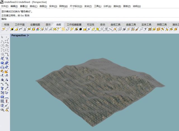The height and width of the screenshot is (131, 179).
Task: Click the Split tool icon
Action: 7,76
